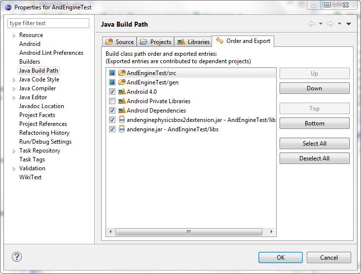Expand the Java Code Style node
361x274 pixels.
[x=14, y=80]
